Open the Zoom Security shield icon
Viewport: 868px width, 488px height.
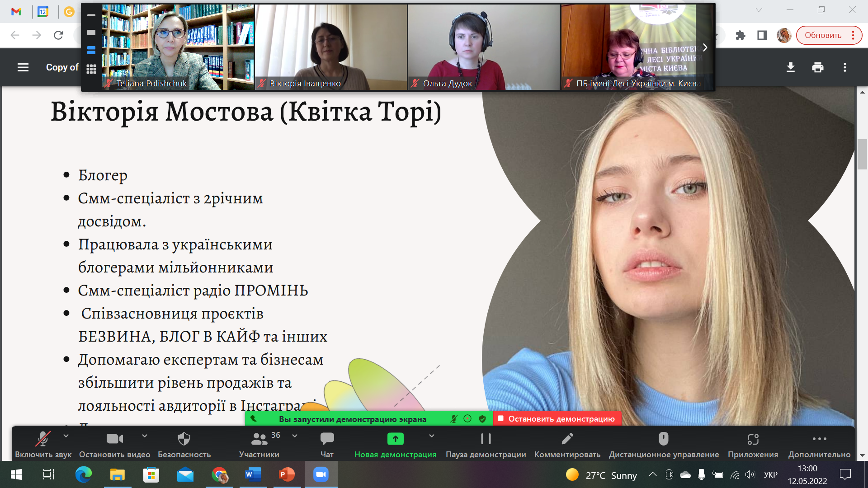pos(184,439)
